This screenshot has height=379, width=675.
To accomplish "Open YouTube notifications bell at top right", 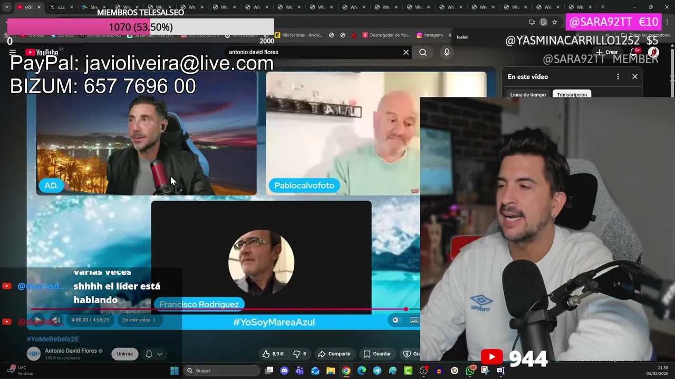I will point(635,52).
